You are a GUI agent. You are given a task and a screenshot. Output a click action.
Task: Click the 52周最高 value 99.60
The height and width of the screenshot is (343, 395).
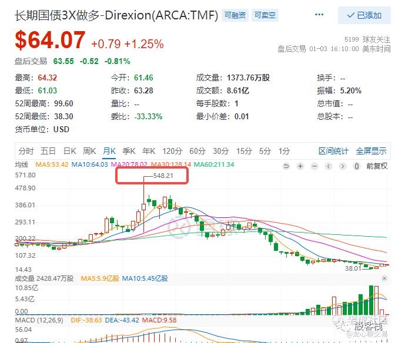(x=63, y=103)
